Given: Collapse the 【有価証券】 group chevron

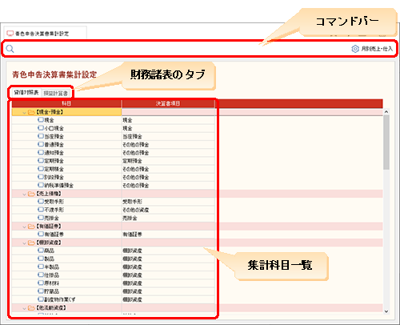Looking at the screenshot, I should 24,227.
